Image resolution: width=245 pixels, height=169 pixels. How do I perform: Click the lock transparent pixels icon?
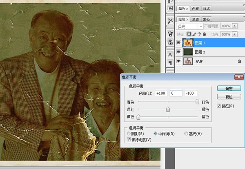click(189, 34)
